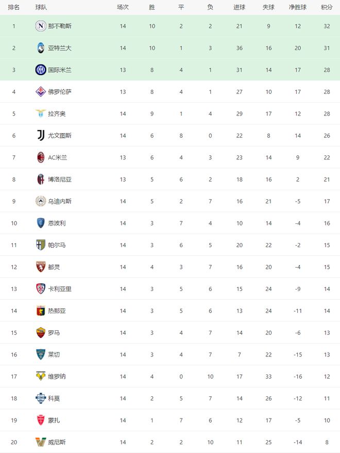This screenshot has height=453, width=340.
Task: Click the 排名 column header
Action: pos(14,7)
